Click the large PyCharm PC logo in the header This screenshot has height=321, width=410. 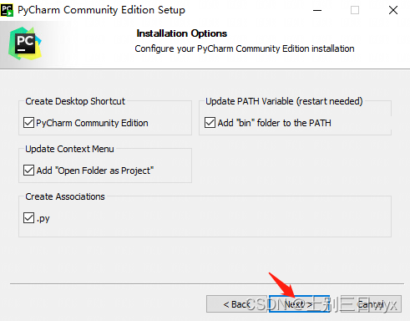(x=25, y=43)
